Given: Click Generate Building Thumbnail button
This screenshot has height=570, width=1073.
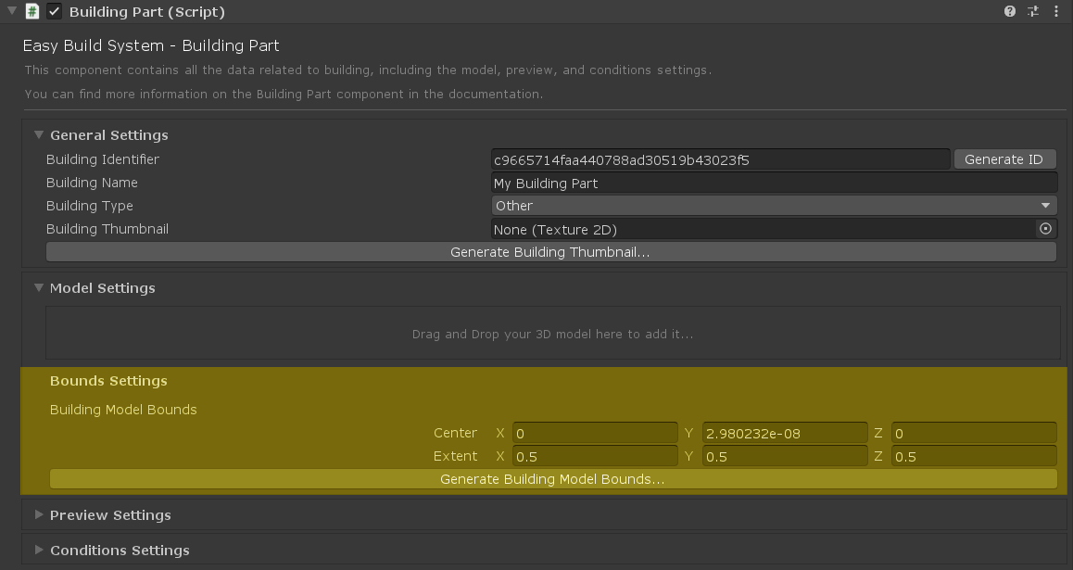Looking at the screenshot, I should point(550,252).
